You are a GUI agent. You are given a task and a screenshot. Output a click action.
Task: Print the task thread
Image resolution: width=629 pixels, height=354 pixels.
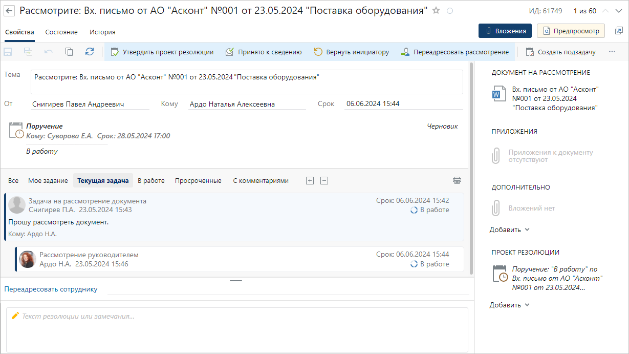tap(457, 180)
